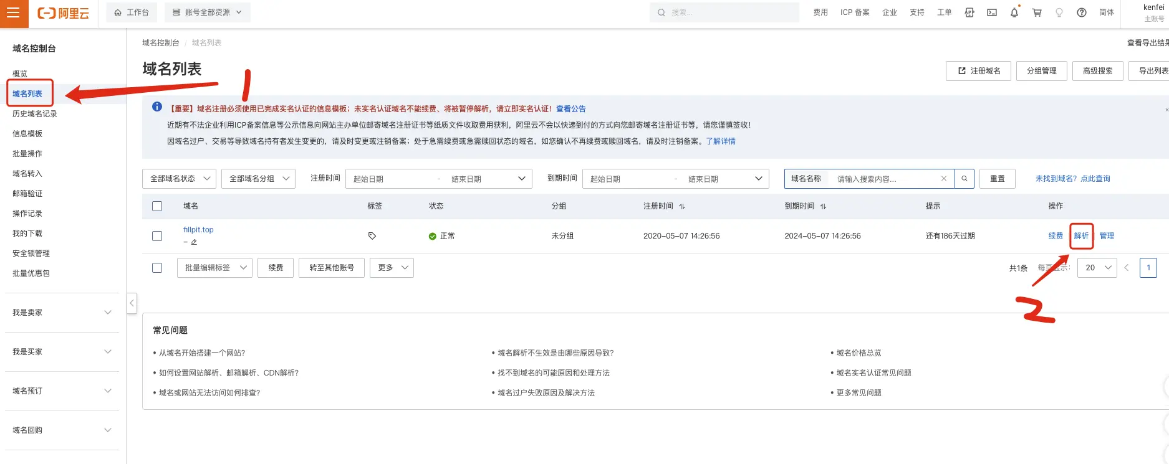The height and width of the screenshot is (464, 1169).
Task: Click the 了解详情 link in notice
Action: pos(721,141)
